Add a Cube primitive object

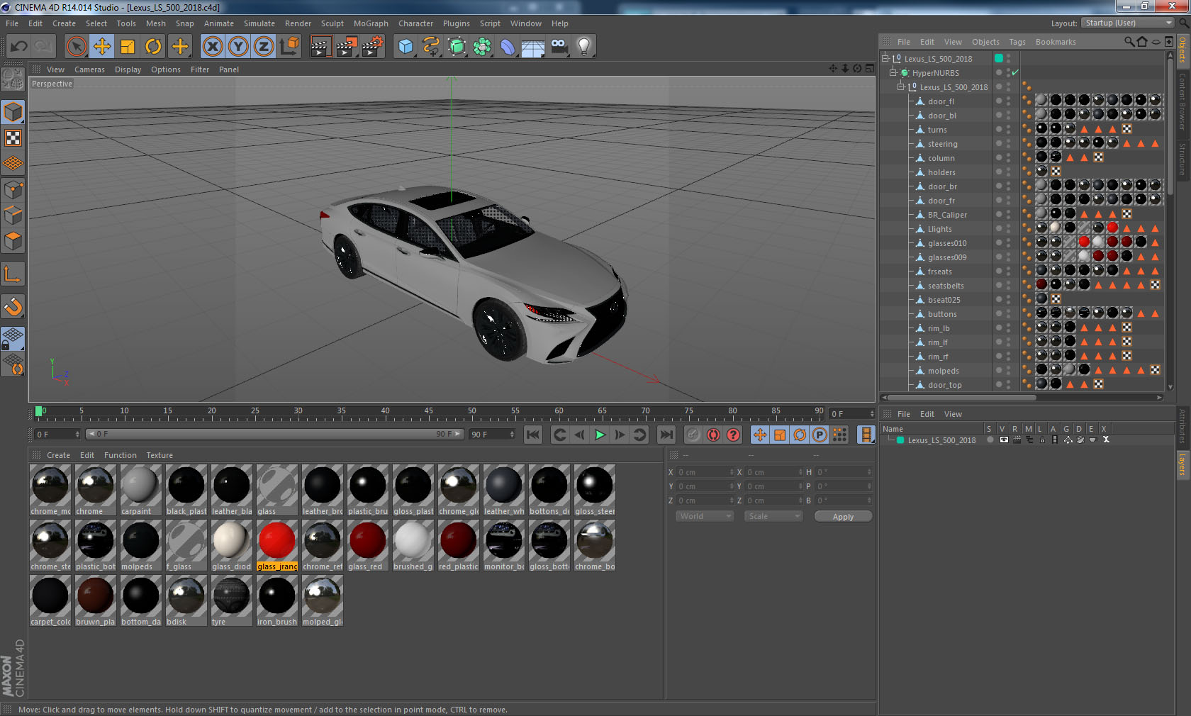click(x=406, y=47)
